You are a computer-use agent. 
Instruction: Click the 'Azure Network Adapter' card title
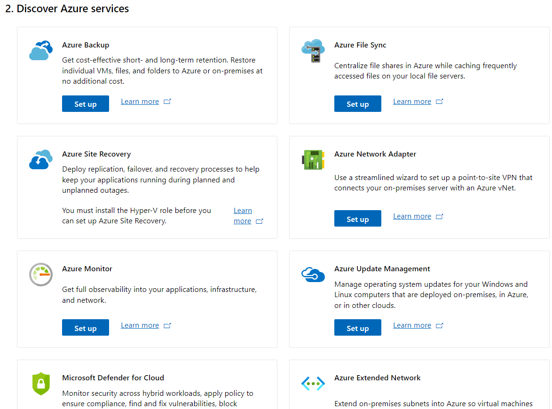point(375,154)
